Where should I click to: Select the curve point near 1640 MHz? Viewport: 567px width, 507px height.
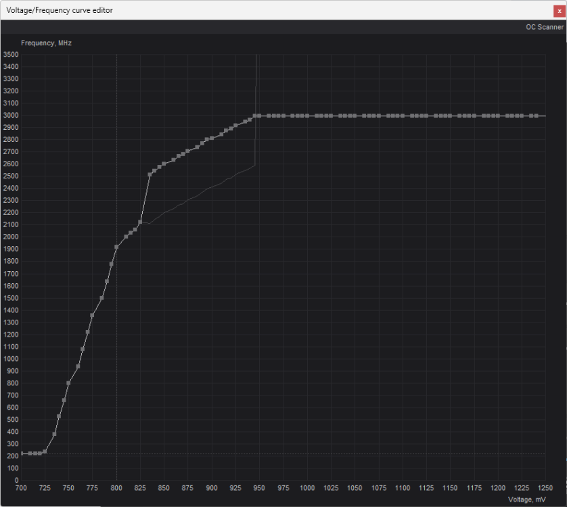107,281
